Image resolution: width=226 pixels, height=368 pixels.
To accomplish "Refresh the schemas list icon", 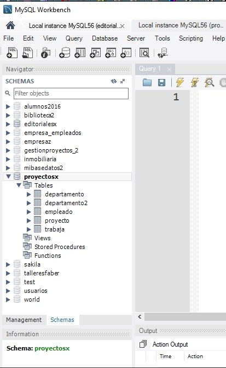I will (x=114, y=81).
